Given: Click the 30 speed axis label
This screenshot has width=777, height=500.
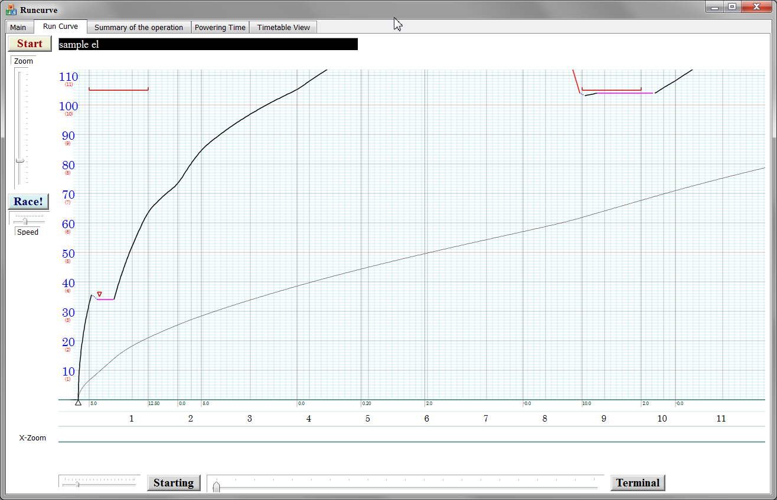Looking at the screenshot, I should (69, 312).
